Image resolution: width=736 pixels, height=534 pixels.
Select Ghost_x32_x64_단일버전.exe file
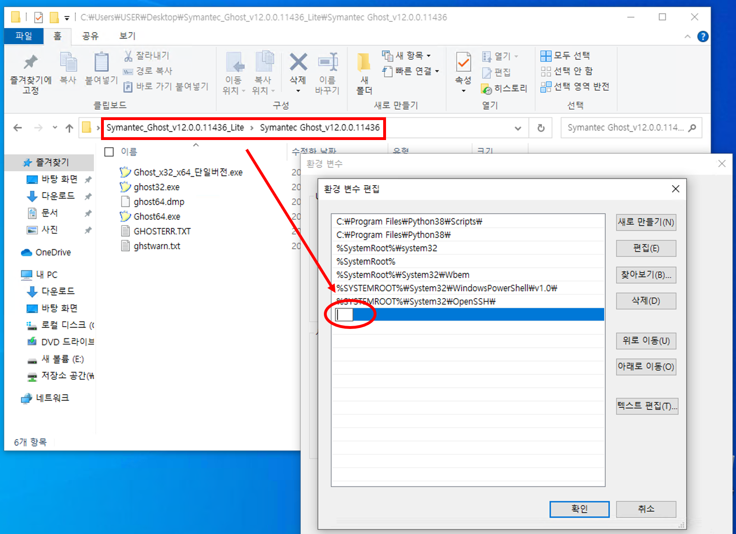point(182,172)
